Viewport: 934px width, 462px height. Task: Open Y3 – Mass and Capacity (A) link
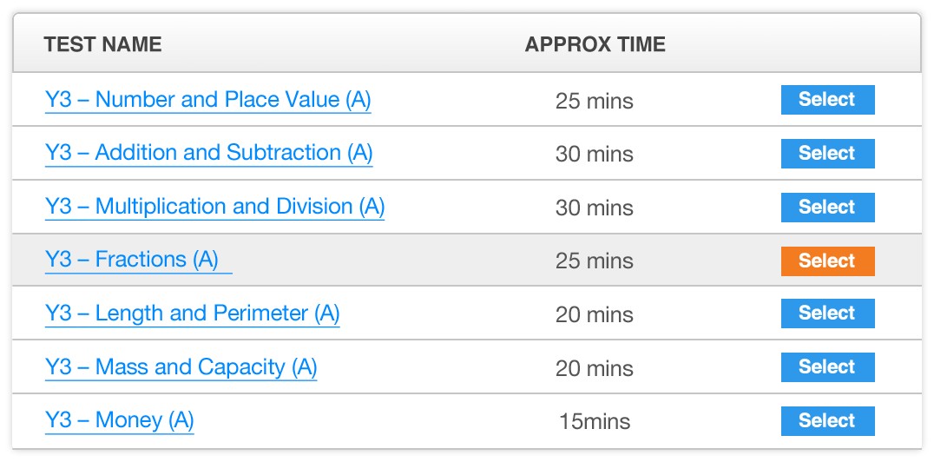click(x=181, y=368)
